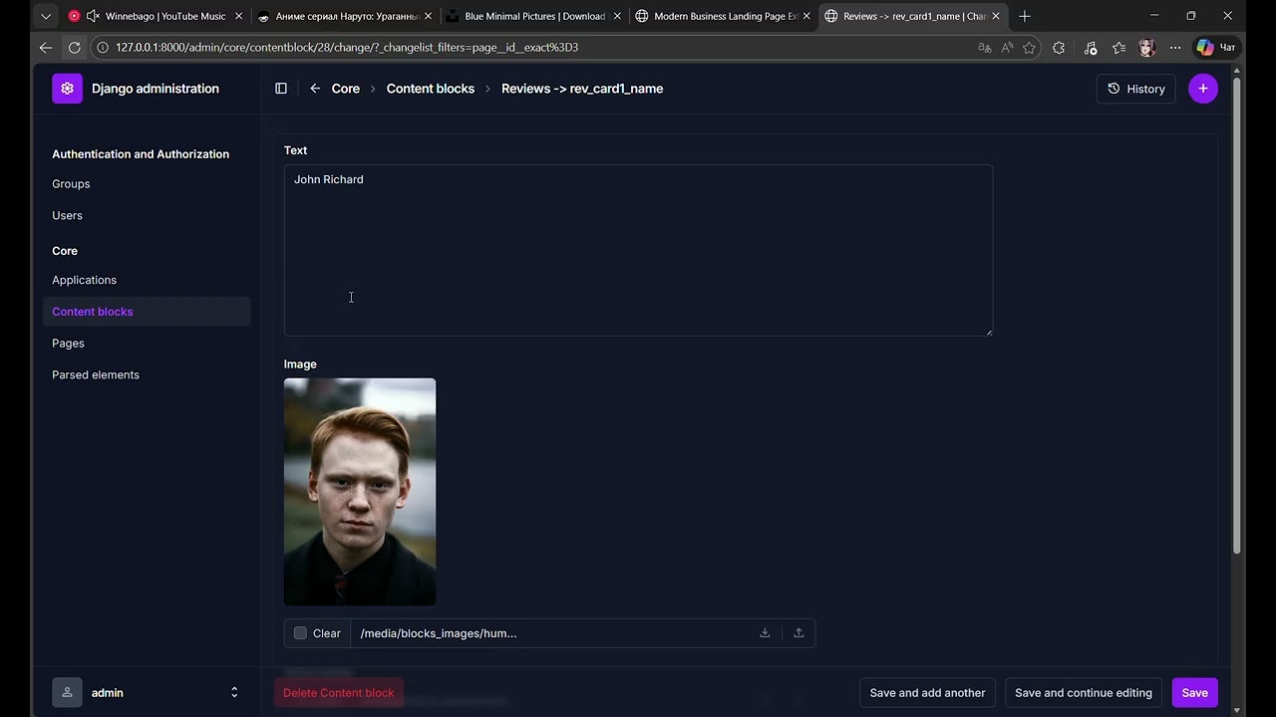Close the Modern Business Landing Page tab
This screenshot has height=717, width=1276.
point(806,16)
